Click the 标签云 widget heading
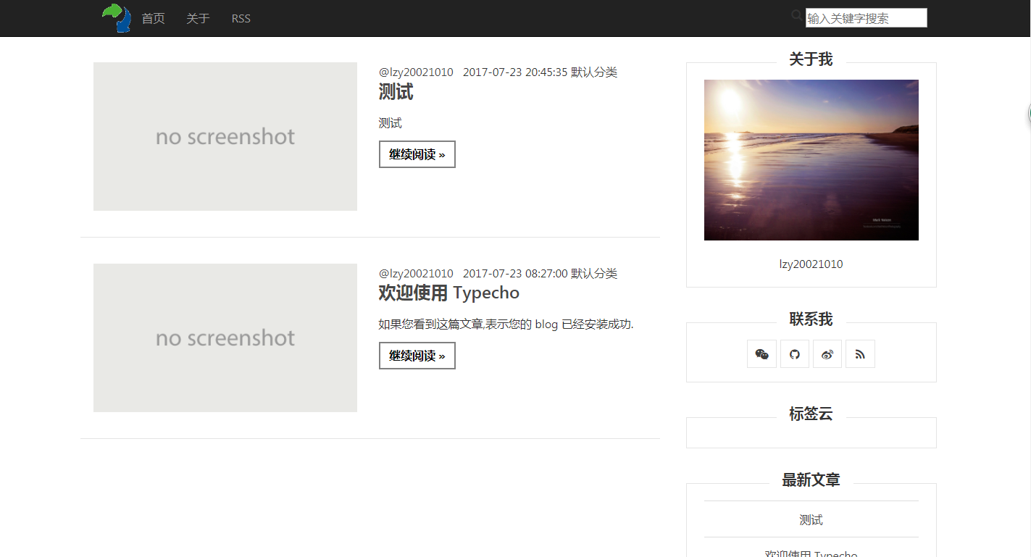The height and width of the screenshot is (557, 1031). 811,414
